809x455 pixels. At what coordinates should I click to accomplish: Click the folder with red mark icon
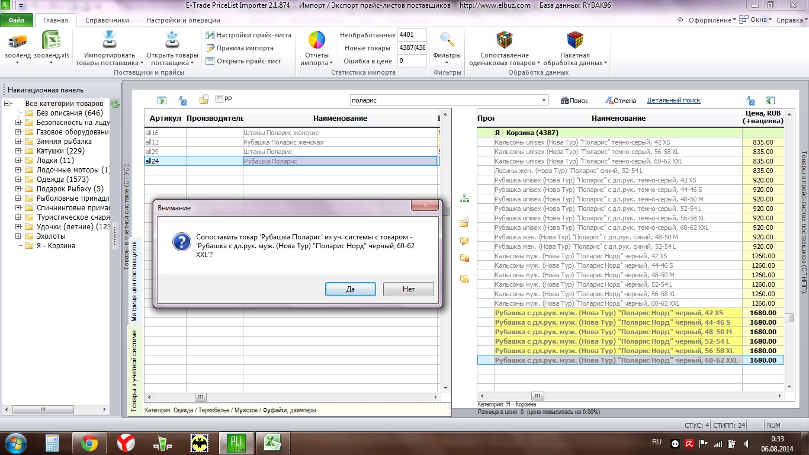click(464, 258)
